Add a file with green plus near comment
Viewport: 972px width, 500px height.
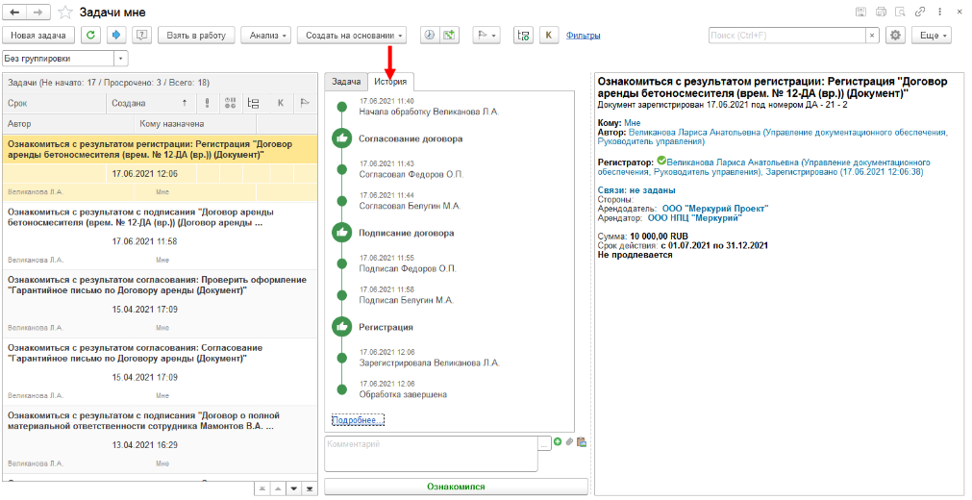pyautogui.click(x=558, y=441)
